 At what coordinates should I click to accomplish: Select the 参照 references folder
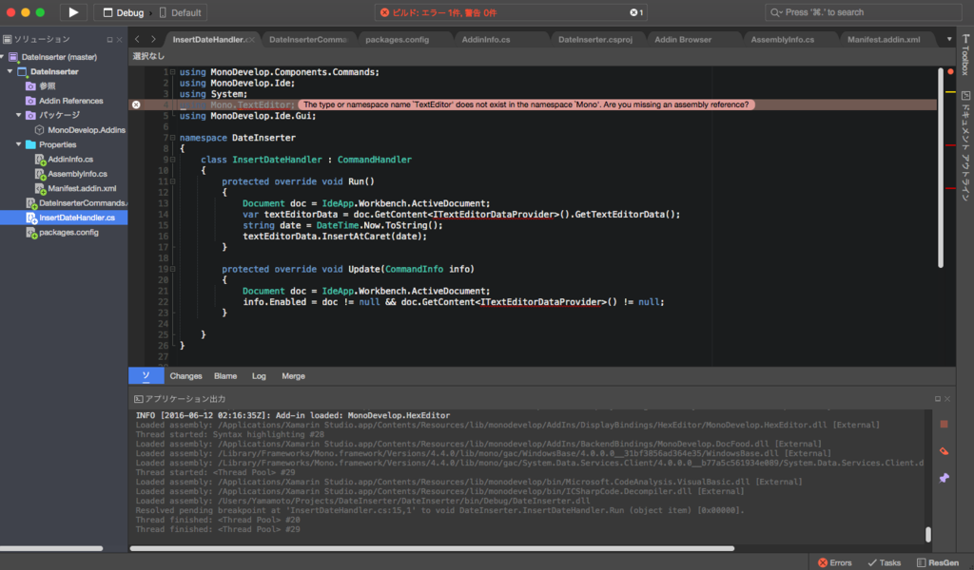coord(48,85)
